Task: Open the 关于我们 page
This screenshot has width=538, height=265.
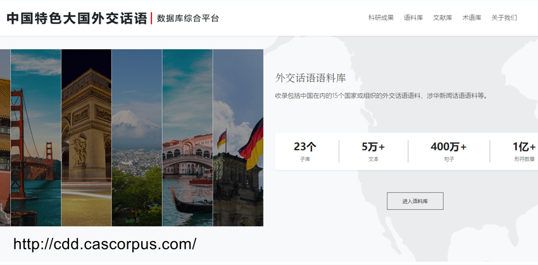Action: point(504,18)
